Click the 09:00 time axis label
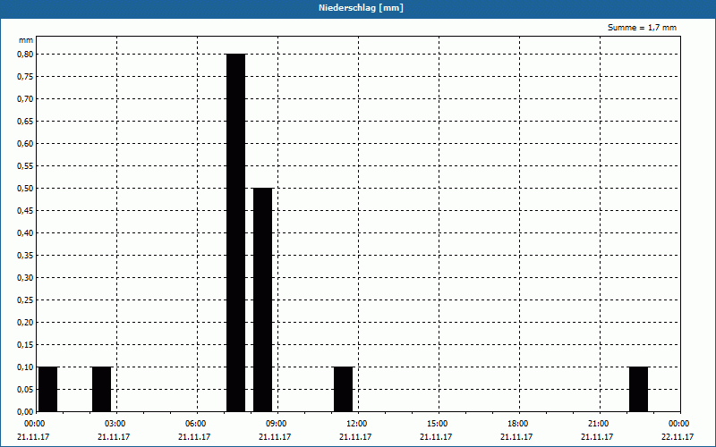This screenshot has width=716, height=447. pyautogui.click(x=276, y=424)
